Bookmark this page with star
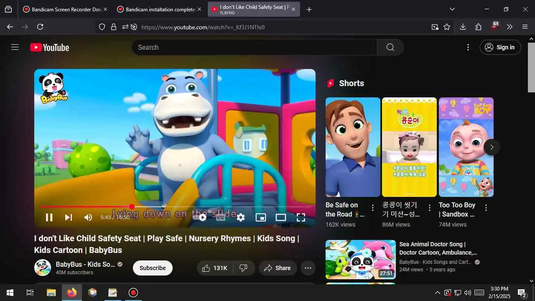 click(447, 27)
